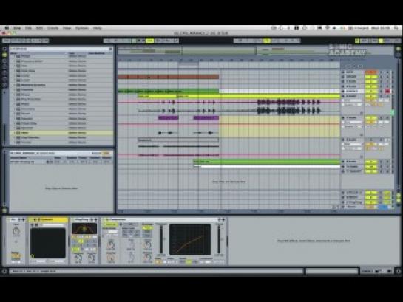Select the highlighted yellow Live Devices browser icon
This screenshot has width=403, height=302.
(x=4, y=55)
